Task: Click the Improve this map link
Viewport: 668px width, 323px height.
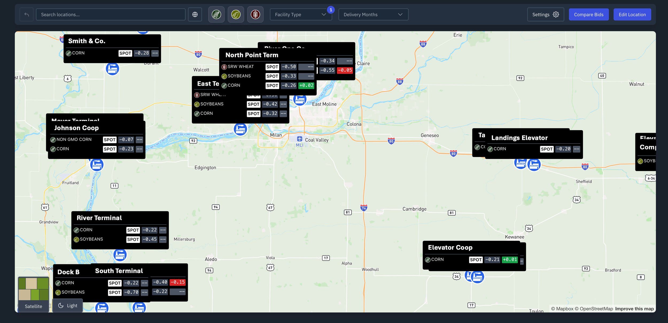Action: (634, 309)
